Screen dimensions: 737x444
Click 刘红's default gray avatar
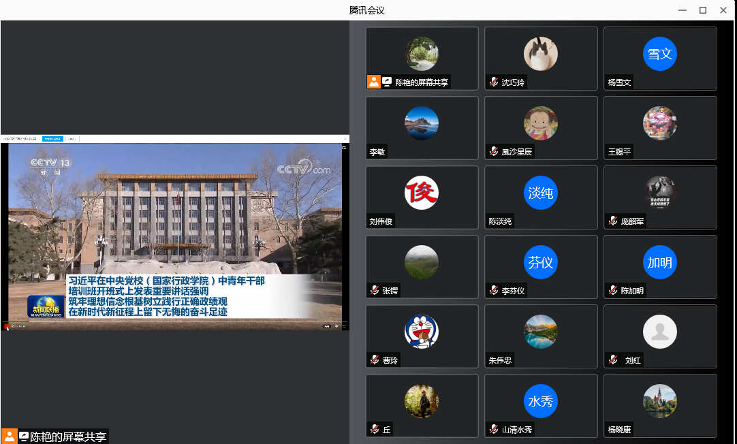coord(660,332)
